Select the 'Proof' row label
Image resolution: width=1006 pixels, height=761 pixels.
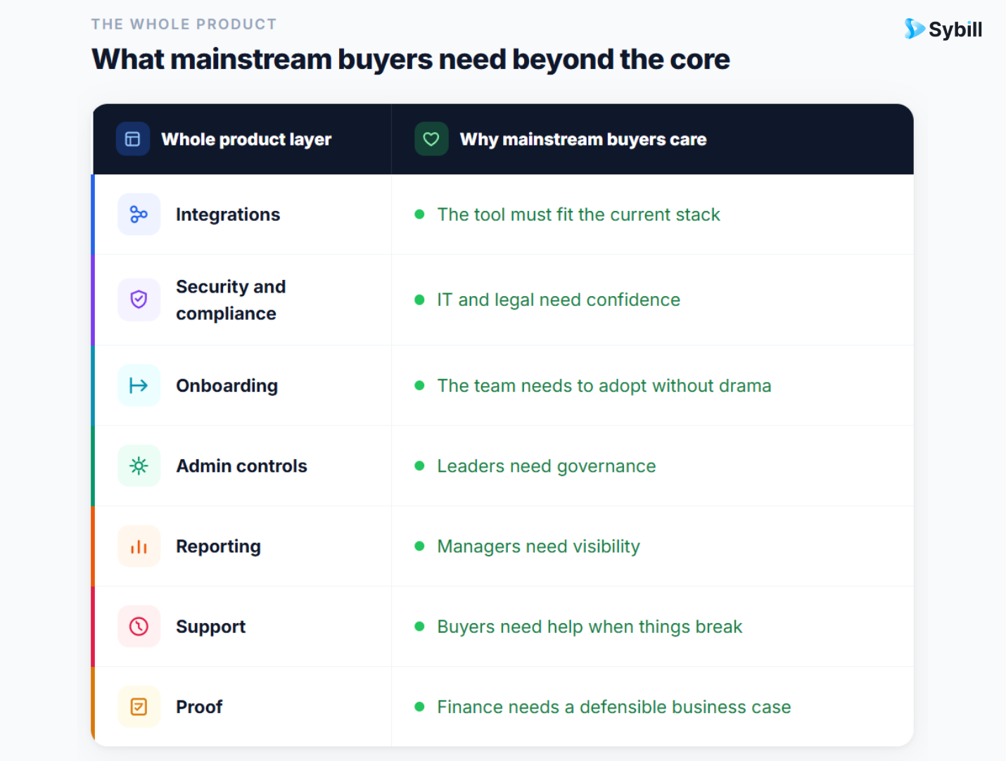(199, 707)
